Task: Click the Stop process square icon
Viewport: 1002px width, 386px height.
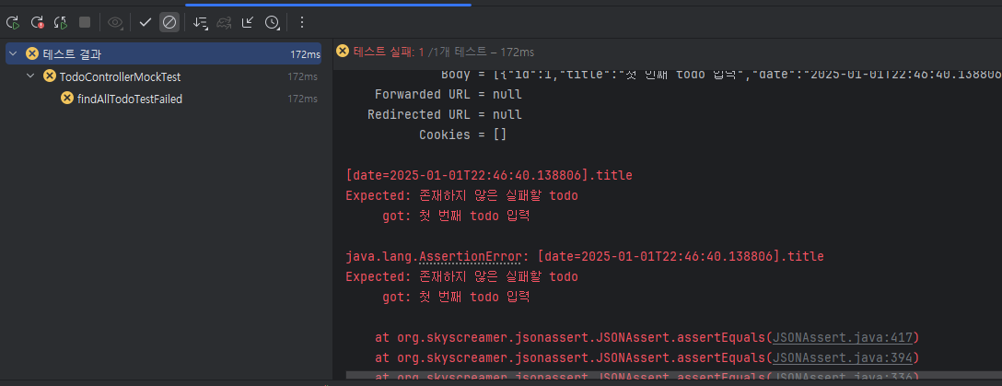Action: click(x=85, y=22)
